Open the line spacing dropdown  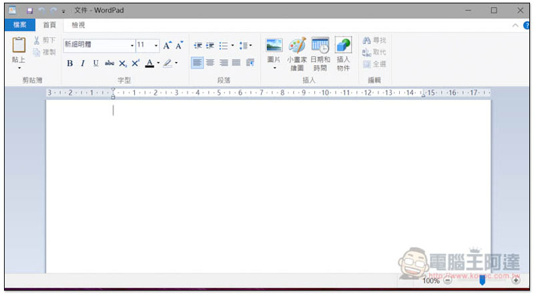click(x=246, y=45)
